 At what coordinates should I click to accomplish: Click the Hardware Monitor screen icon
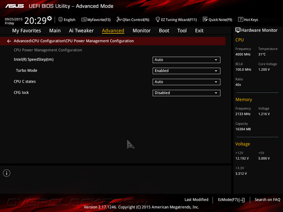point(238,30)
